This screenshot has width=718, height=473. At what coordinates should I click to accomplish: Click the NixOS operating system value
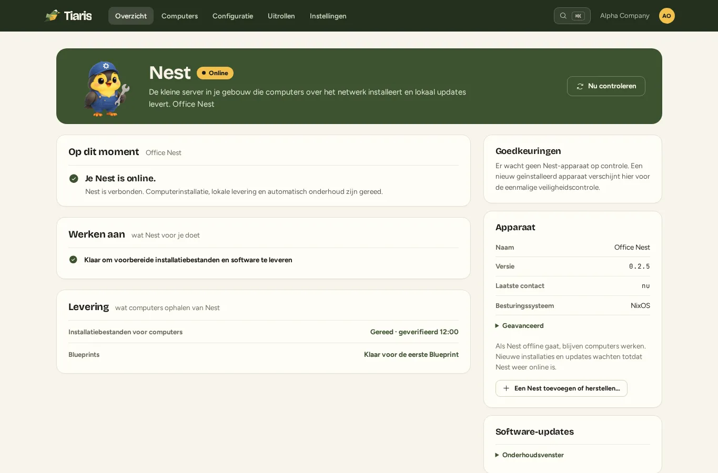tap(640, 306)
